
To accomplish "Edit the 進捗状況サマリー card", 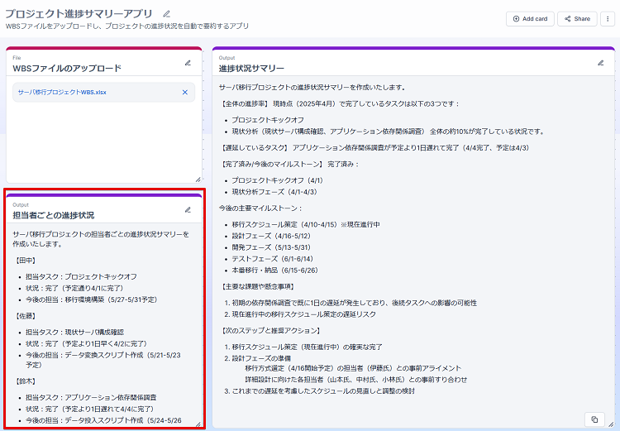I will (x=601, y=63).
